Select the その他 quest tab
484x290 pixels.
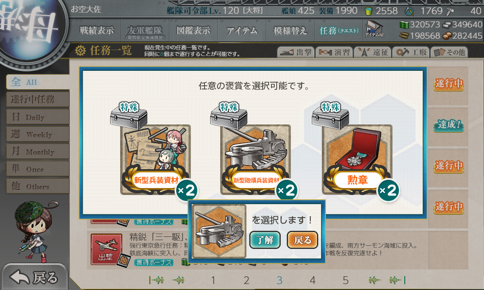coord(449,52)
